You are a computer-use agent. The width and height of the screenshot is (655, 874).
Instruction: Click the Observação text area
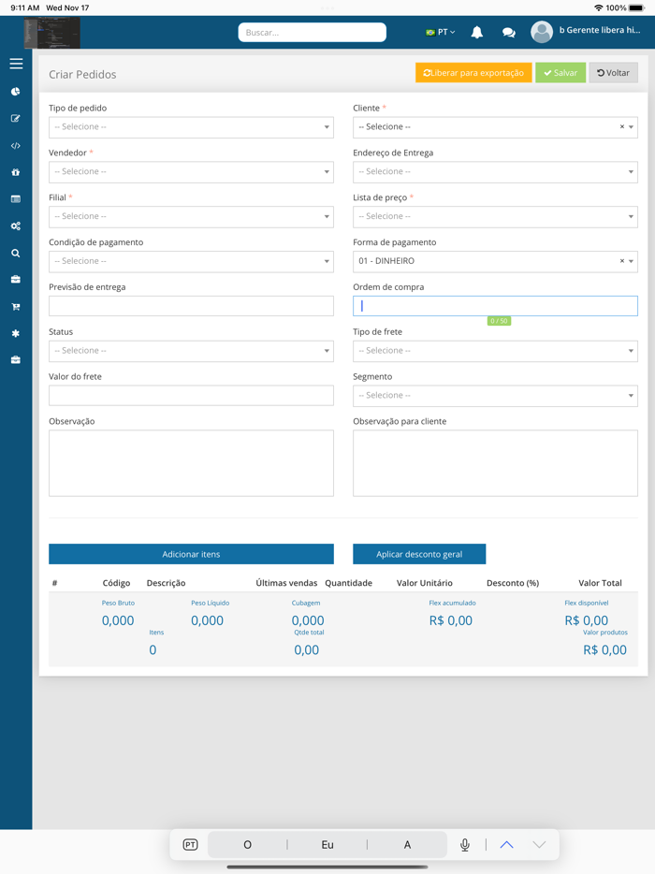191,463
